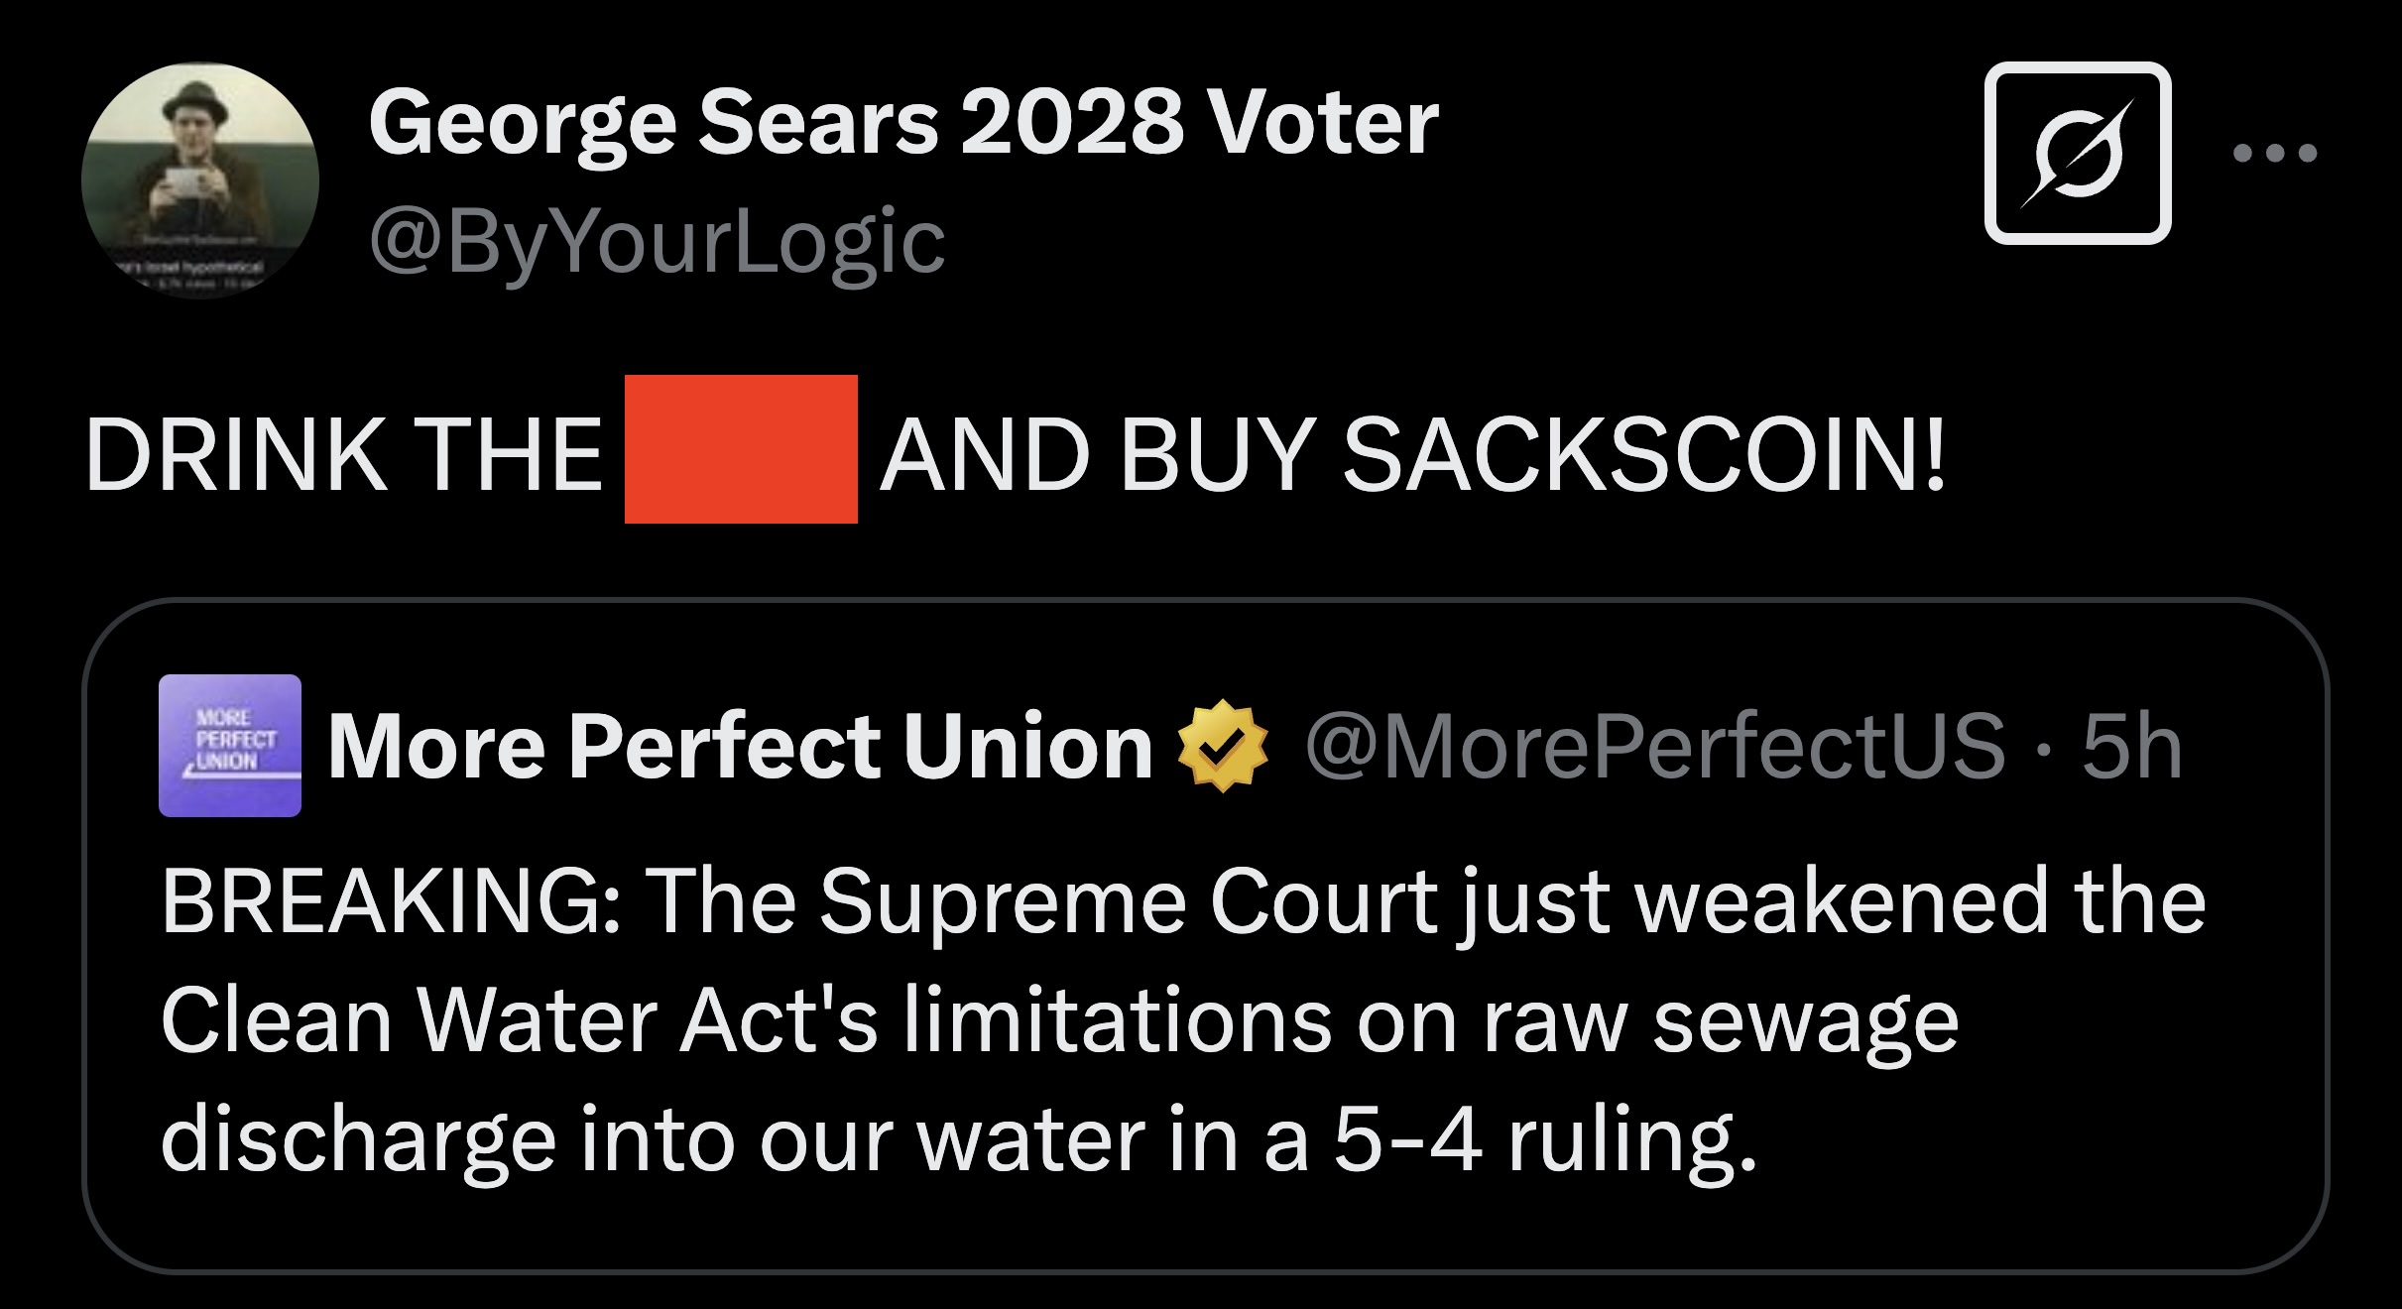Image resolution: width=2402 pixels, height=1309 pixels.
Task: Open George Sears profile avatar photo
Action: coord(199,180)
